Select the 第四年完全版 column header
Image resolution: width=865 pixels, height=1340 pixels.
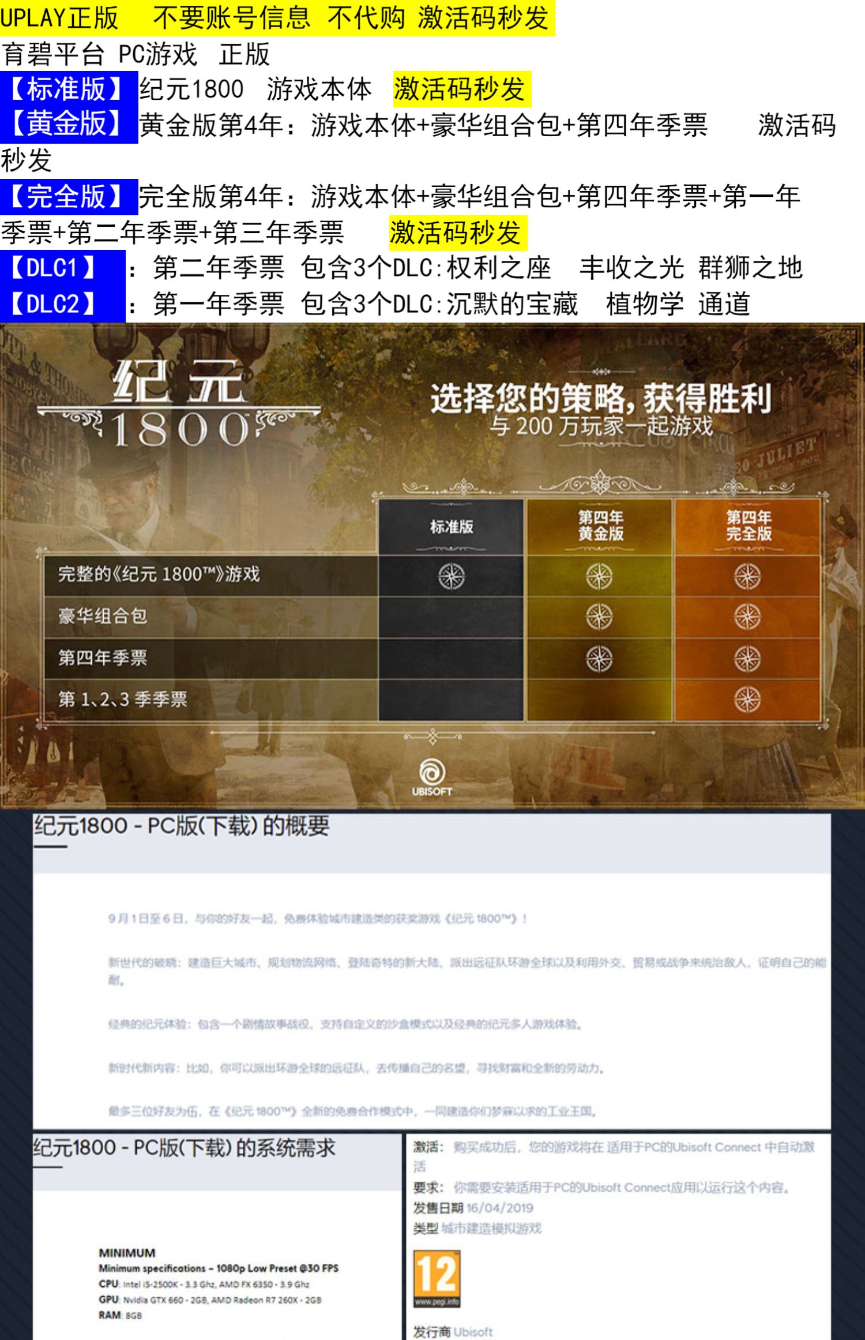point(748,526)
